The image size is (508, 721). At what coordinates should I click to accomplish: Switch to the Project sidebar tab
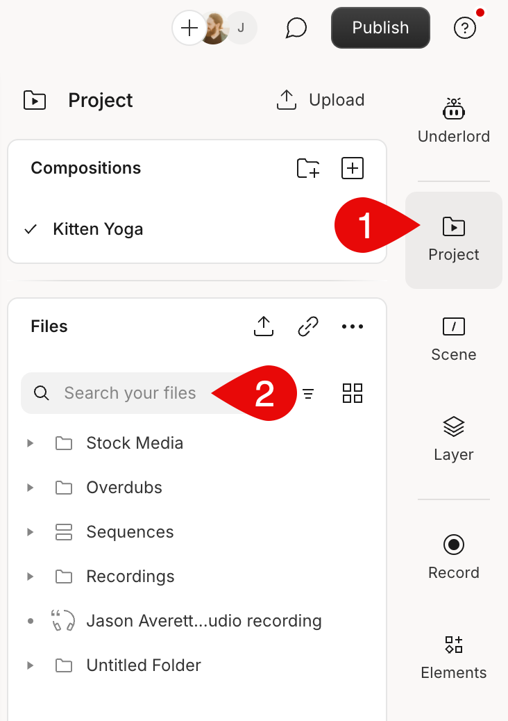[x=454, y=240]
